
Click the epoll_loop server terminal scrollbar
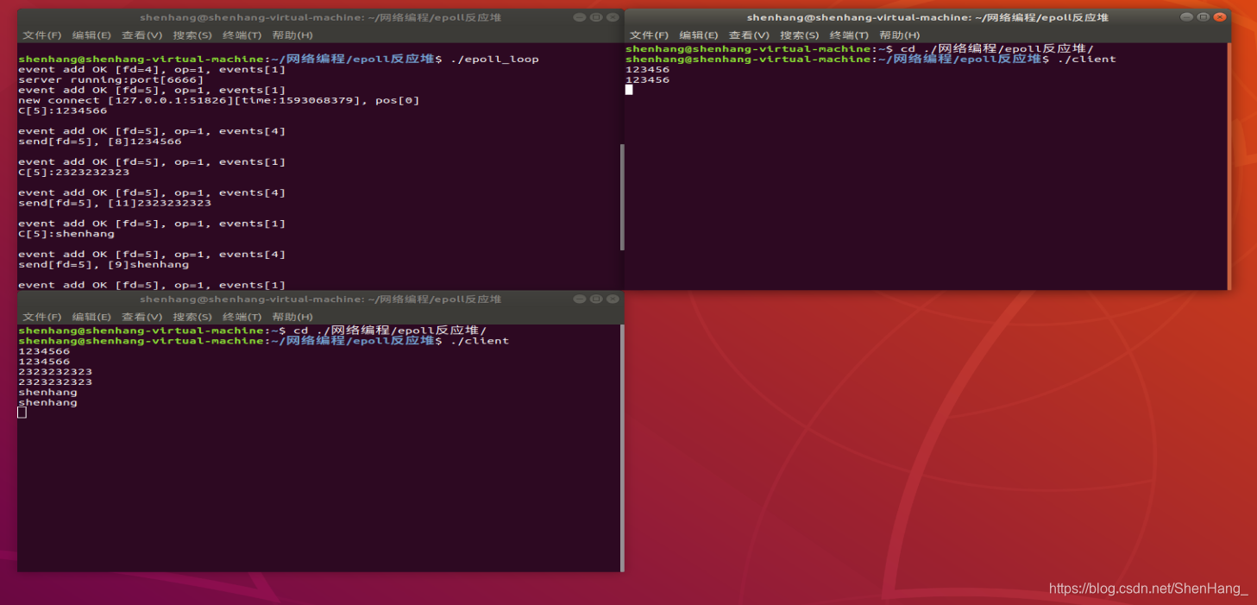coord(622,197)
